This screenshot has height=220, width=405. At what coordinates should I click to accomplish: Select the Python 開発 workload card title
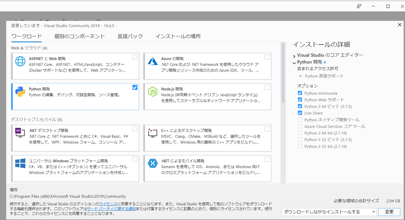[39, 89]
